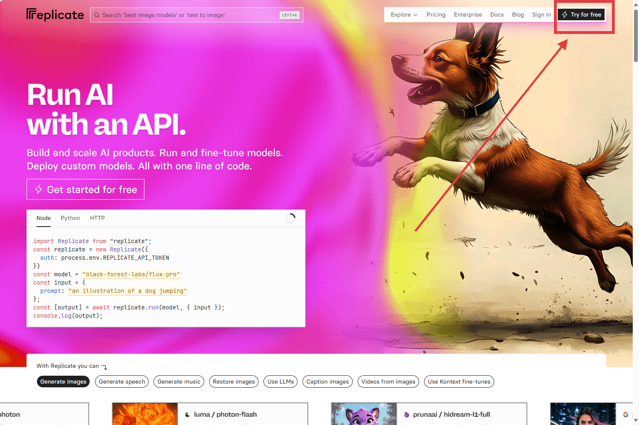Click the ctrl+k shortcut badge
This screenshot has height=425, width=639.
(x=290, y=15)
